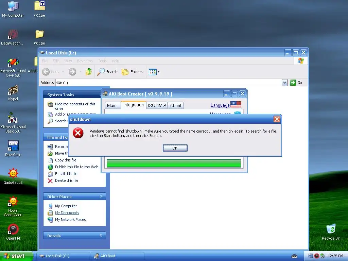Collapse the Other Places panel

point(101,196)
